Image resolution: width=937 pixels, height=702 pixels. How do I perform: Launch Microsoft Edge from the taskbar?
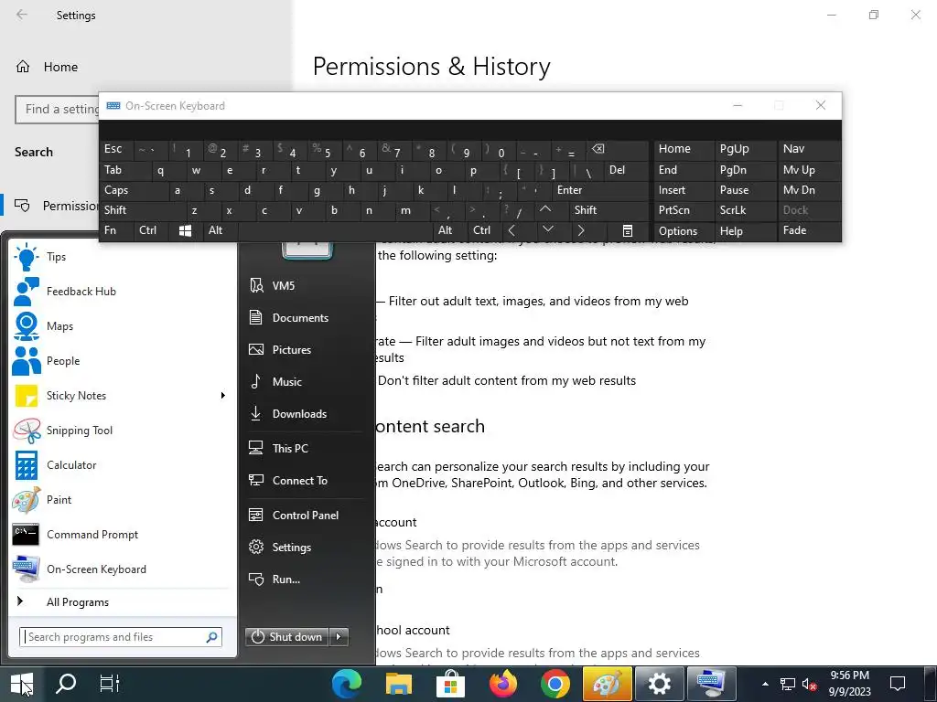pyautogui.click(x=347, y=684)
